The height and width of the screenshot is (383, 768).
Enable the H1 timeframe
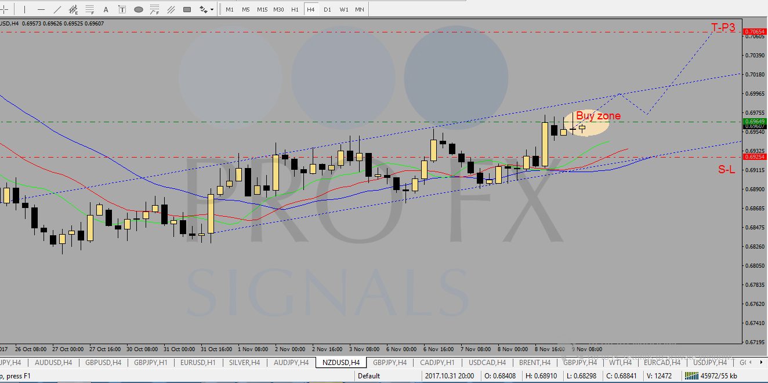[x=295, y=9]
